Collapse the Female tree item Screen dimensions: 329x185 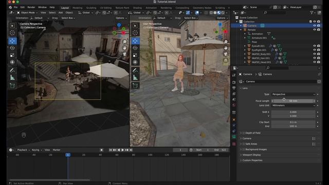241,30
